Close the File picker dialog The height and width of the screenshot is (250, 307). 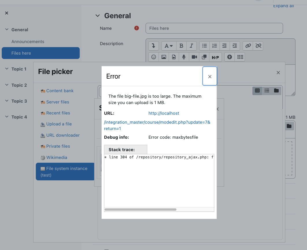coord(278,73)
